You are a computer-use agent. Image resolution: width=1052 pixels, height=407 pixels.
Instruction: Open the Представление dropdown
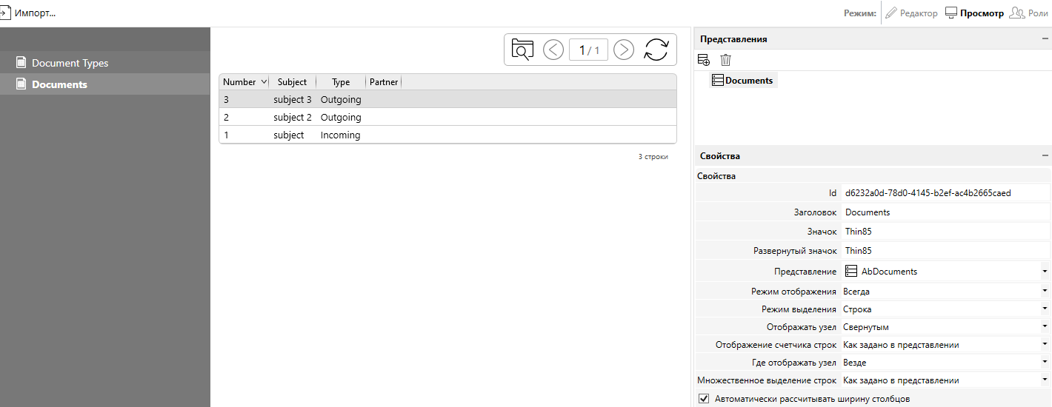tap(1045, 272)
